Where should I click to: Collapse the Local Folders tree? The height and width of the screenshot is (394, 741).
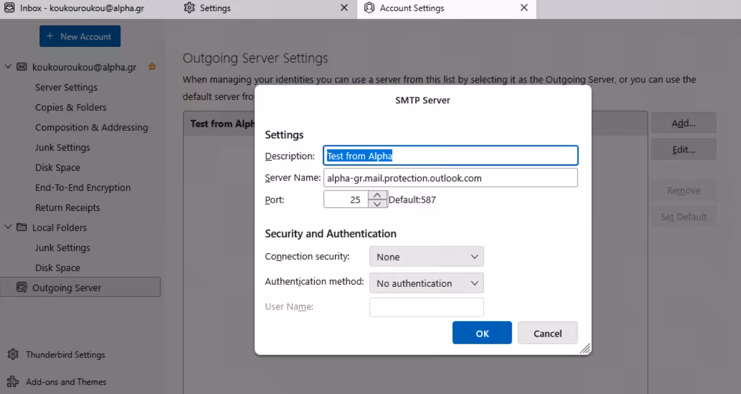tap(7, 227)
